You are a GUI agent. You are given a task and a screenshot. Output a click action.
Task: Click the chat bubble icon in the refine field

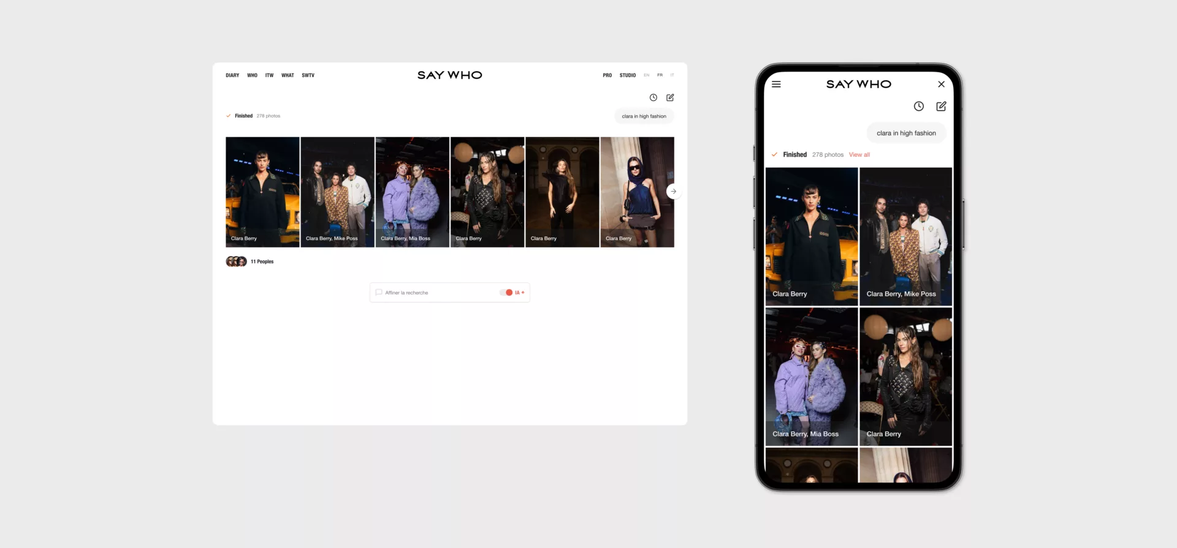[x=379, y=293]
